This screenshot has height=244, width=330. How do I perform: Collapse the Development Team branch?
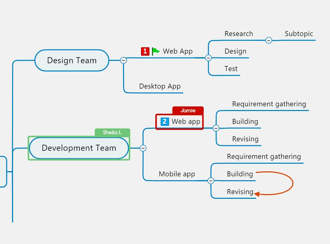click(143, 148)
